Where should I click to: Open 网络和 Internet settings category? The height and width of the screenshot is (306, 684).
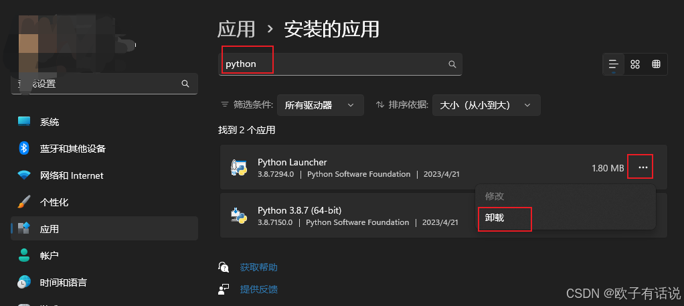point(104,175)
